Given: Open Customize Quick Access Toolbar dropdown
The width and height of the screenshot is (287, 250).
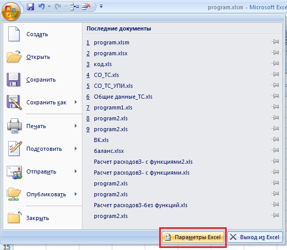Looking at the screenshot, I should [101, 7].
